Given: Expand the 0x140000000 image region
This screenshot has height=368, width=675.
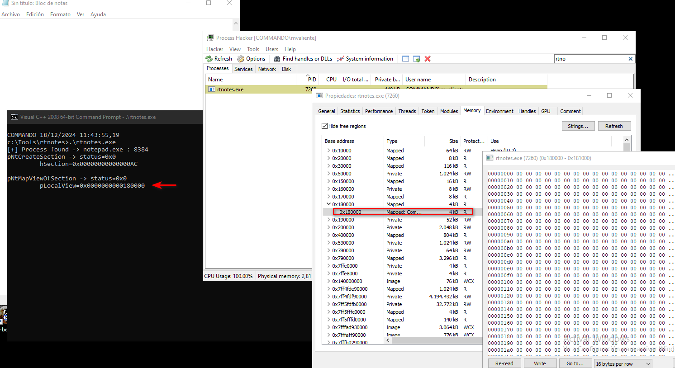Looking at the screenshot, I should pos(328,281).
